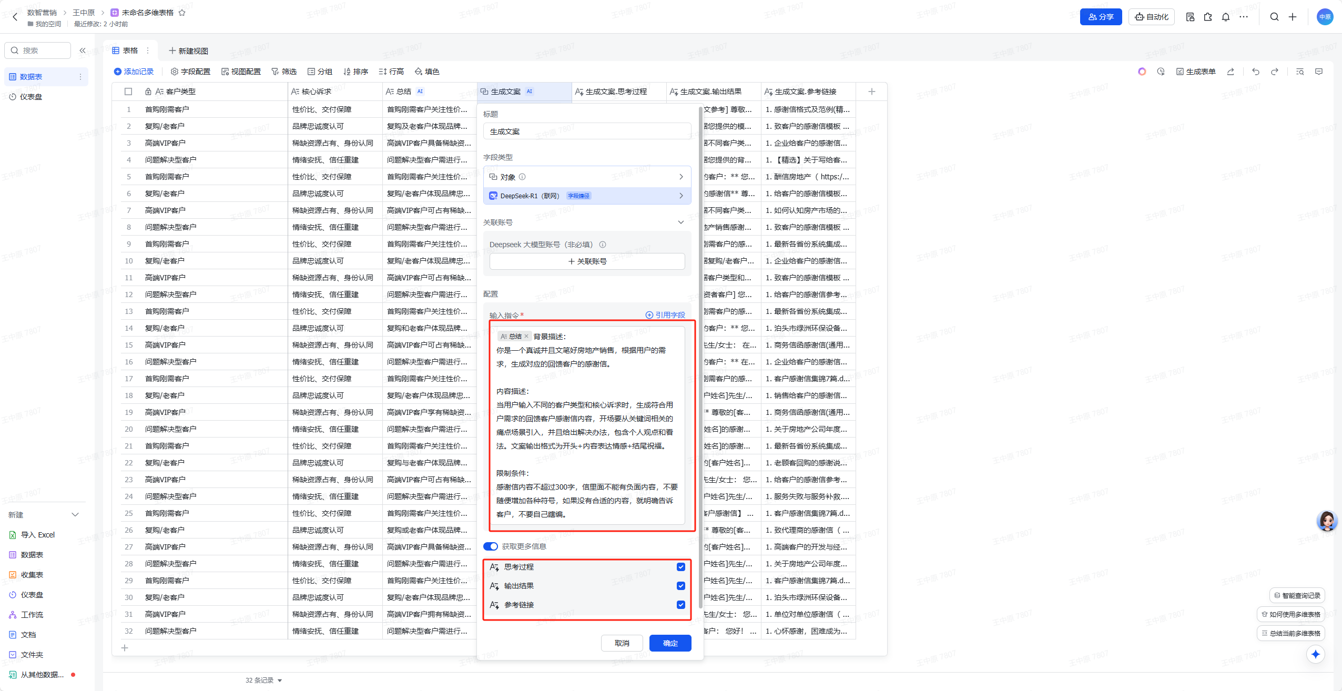This screenshot has height=691, width=1342.
Task: Uncheck the 思考过程 checkbox
Action: pos(681,567)
